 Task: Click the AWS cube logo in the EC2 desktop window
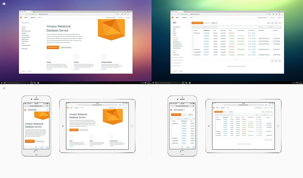(x=172, y=17)
